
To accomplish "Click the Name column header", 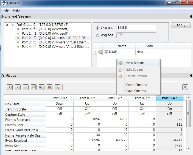I will [x=122, y=46].
